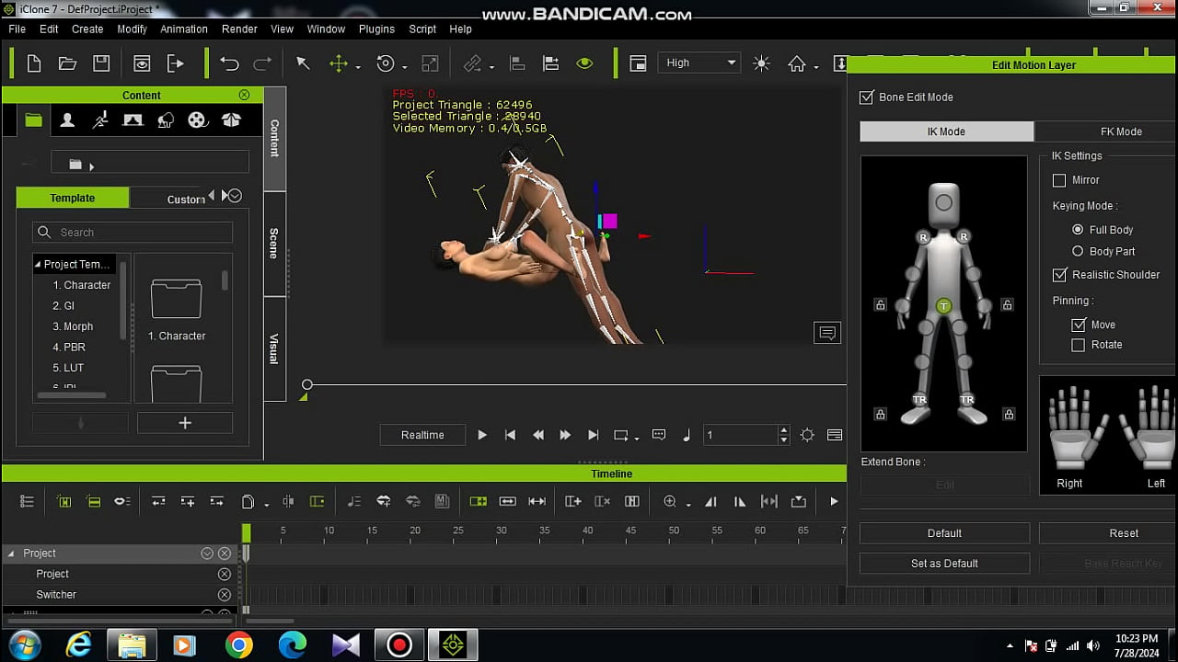The width and height of the screenshot is (1178, 662).
Task: Click the Save Project floppy disk icon
Action: click(x=101, y=63)
